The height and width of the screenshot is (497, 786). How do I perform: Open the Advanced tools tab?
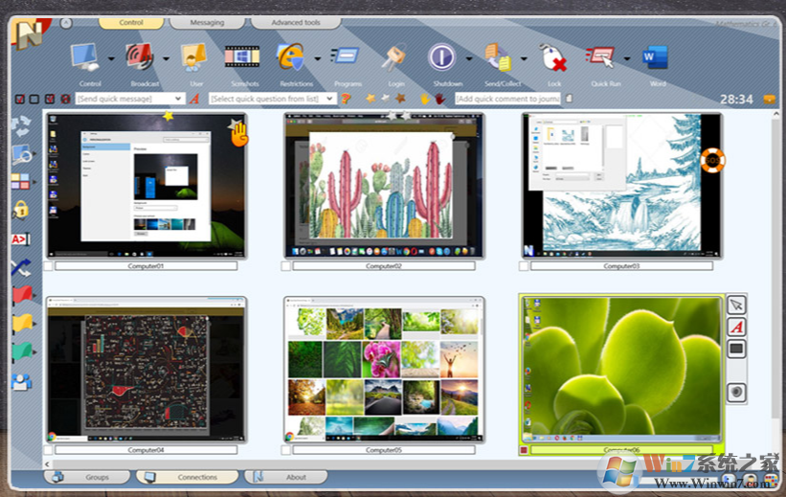point(295,23)
